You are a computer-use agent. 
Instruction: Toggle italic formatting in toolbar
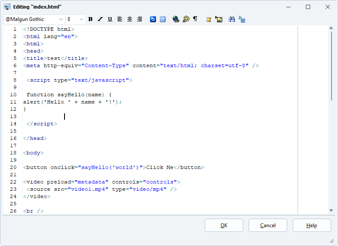tap(100, 19)
